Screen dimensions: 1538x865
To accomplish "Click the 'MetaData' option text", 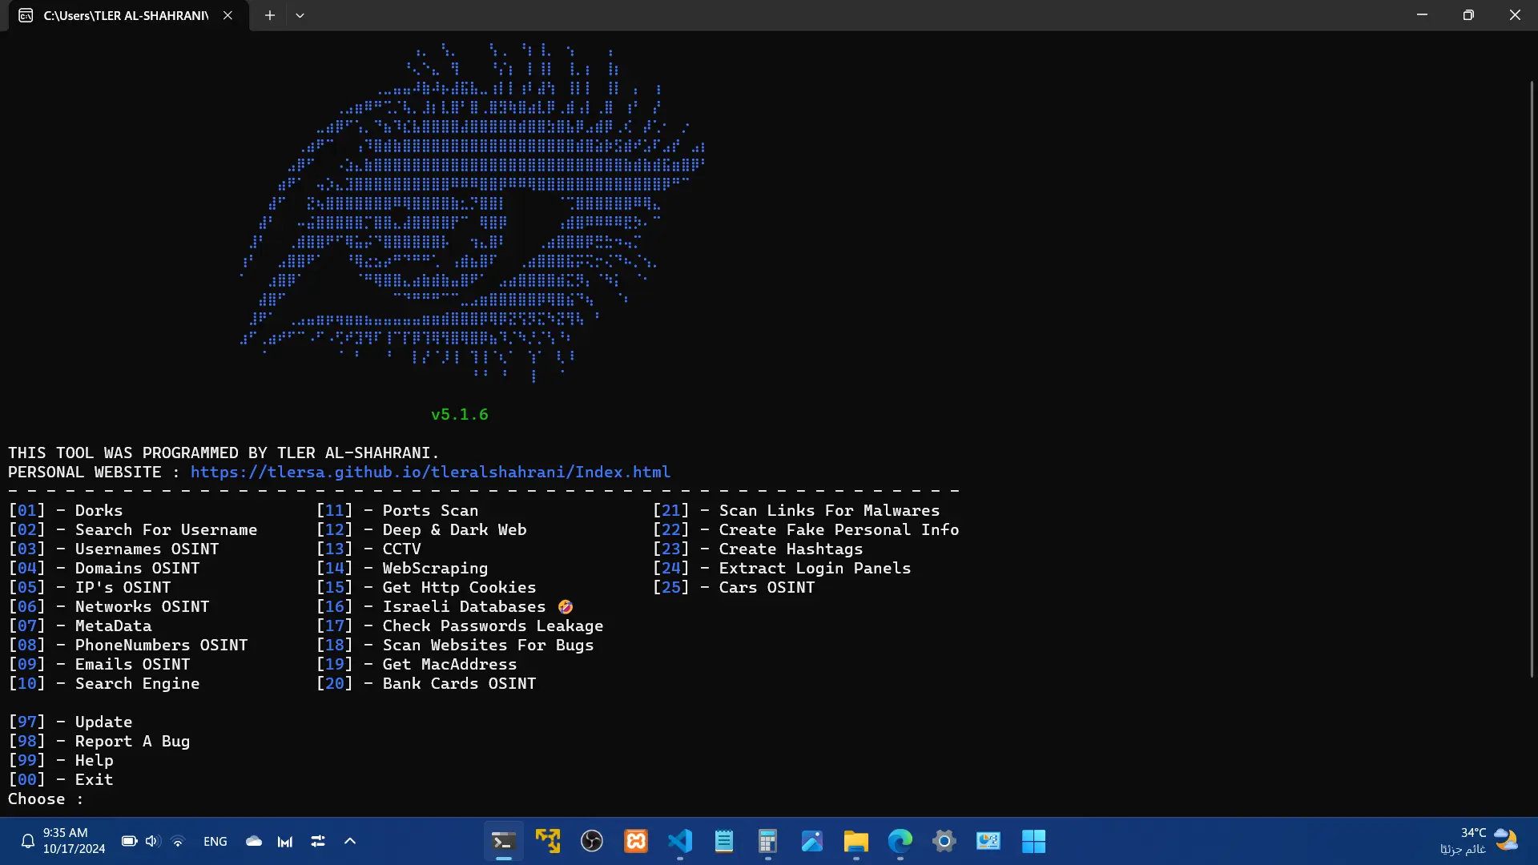I will [113, 626].
